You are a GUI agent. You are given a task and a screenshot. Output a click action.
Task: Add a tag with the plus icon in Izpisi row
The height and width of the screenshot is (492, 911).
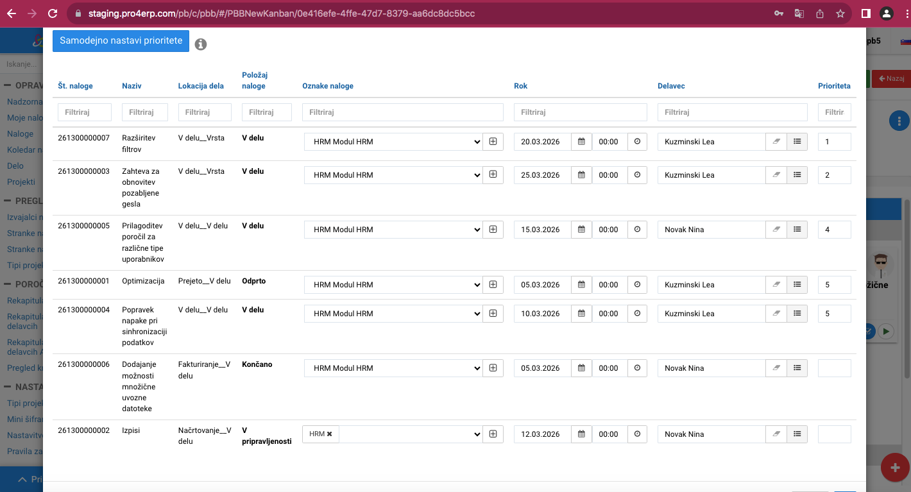click(493, 434)
